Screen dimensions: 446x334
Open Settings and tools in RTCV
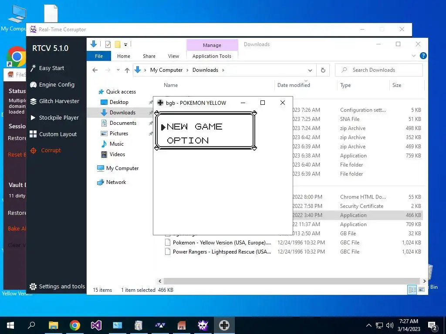click(x=57, y=286)
